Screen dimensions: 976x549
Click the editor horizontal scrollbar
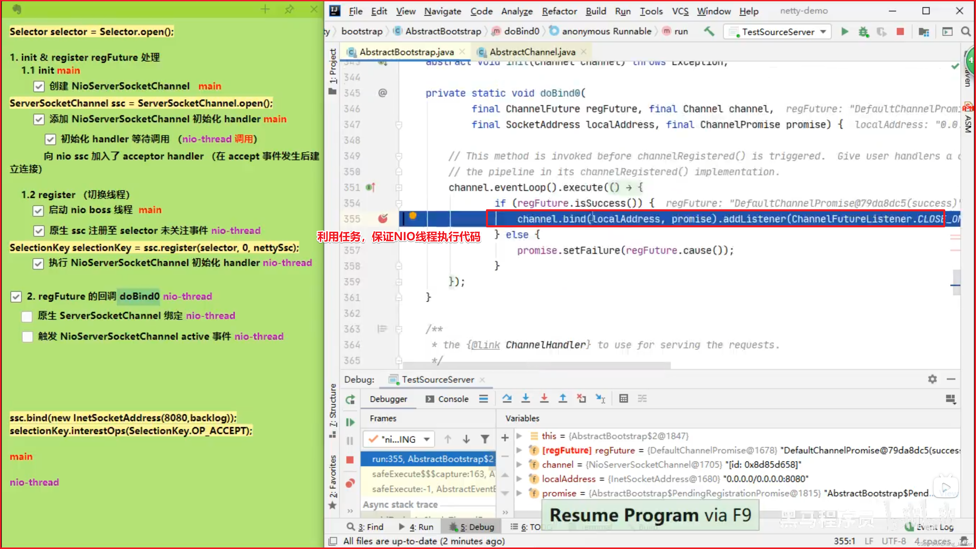tap(537, 365)
